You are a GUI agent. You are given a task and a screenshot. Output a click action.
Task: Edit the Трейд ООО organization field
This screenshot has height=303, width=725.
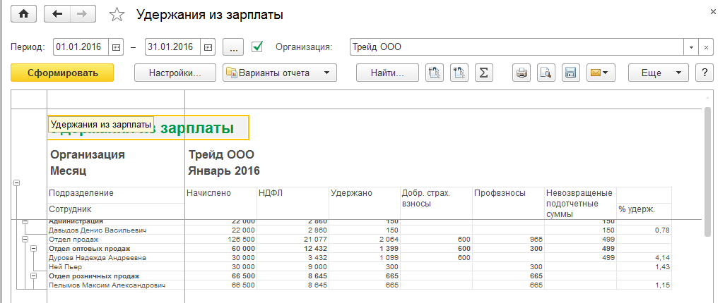click(x=517, y=47)
